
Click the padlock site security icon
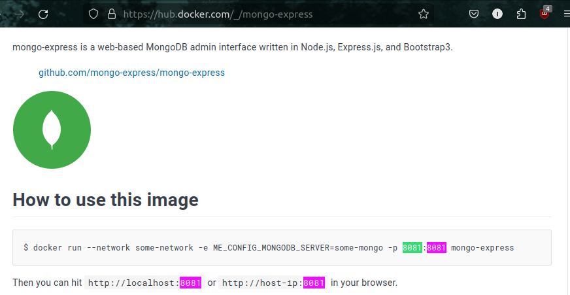click(112, 14)
